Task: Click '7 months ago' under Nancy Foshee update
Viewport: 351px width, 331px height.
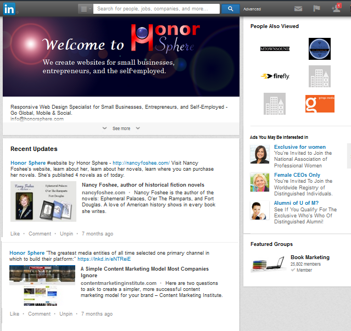Action: pyautogui.click(x=97, y=234)
